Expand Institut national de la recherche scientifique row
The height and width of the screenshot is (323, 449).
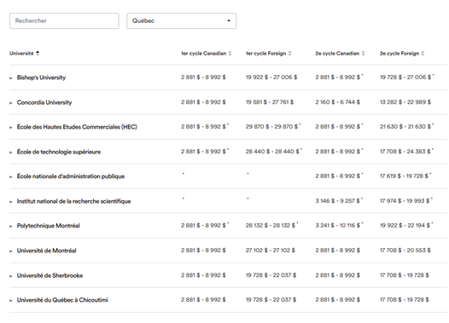(x=11, y=202)
